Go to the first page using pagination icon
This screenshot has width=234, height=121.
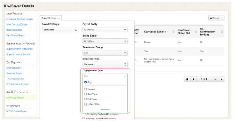[187, 79]
